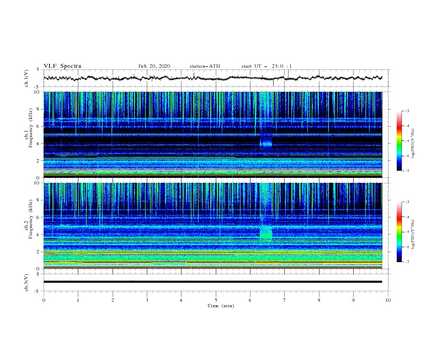437x337 pixels.
Task: Click the 'ch.1(V)' waveform axis label
Action: coord(26,78)
